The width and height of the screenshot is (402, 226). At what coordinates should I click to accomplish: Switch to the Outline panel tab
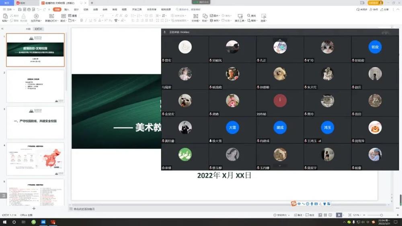(28, 29)
